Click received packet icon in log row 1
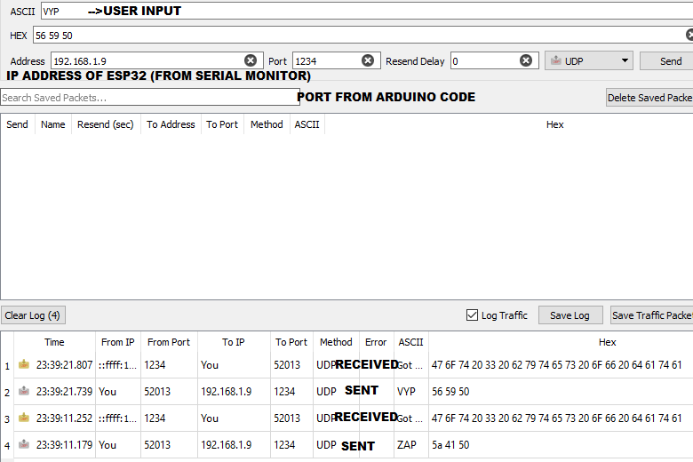The height and width of the screenshot is (462, 693). (24, 364)
